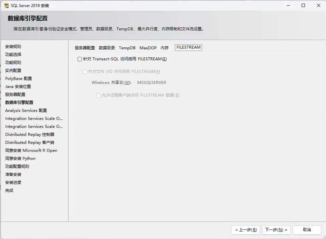Click the SQL Server setup title bar icon
The image size is (326, 239).
pos(6,6)
